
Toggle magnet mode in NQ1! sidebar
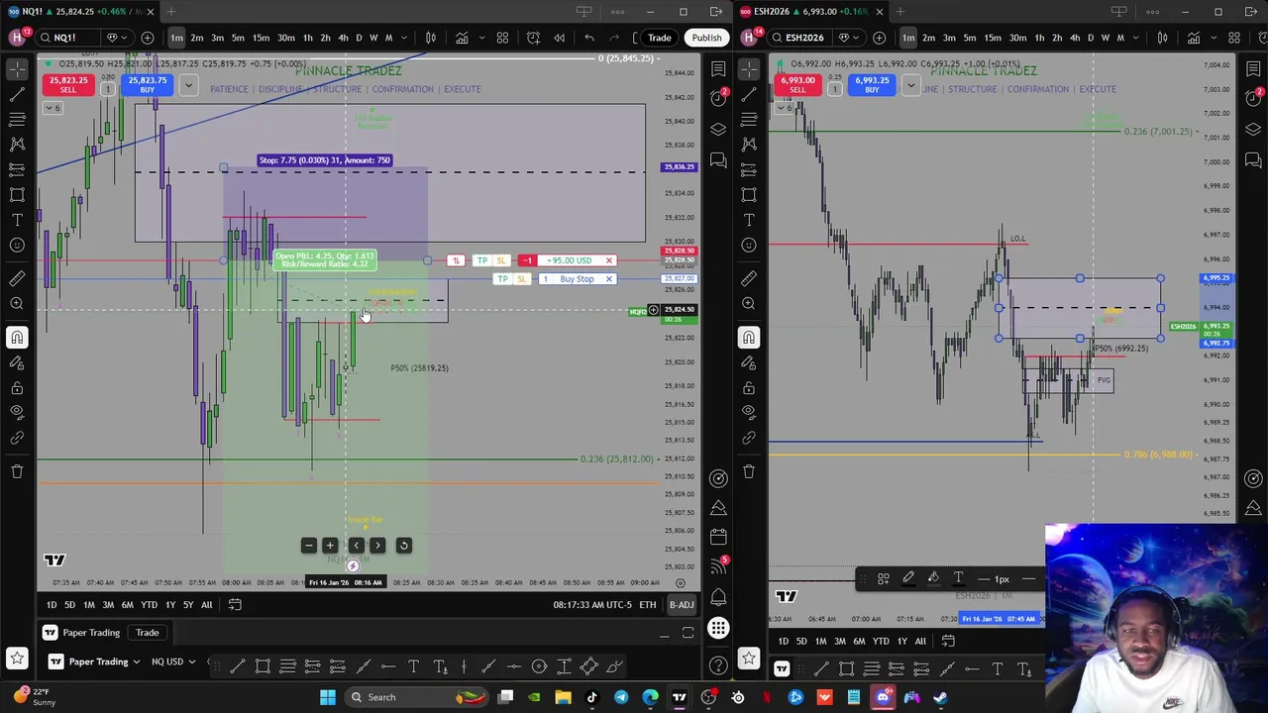[x=17, y=338]
